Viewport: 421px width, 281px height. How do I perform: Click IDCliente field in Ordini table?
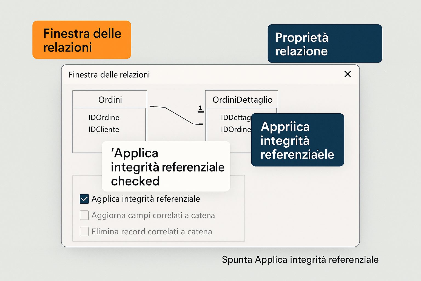click(x=104, y=130)
